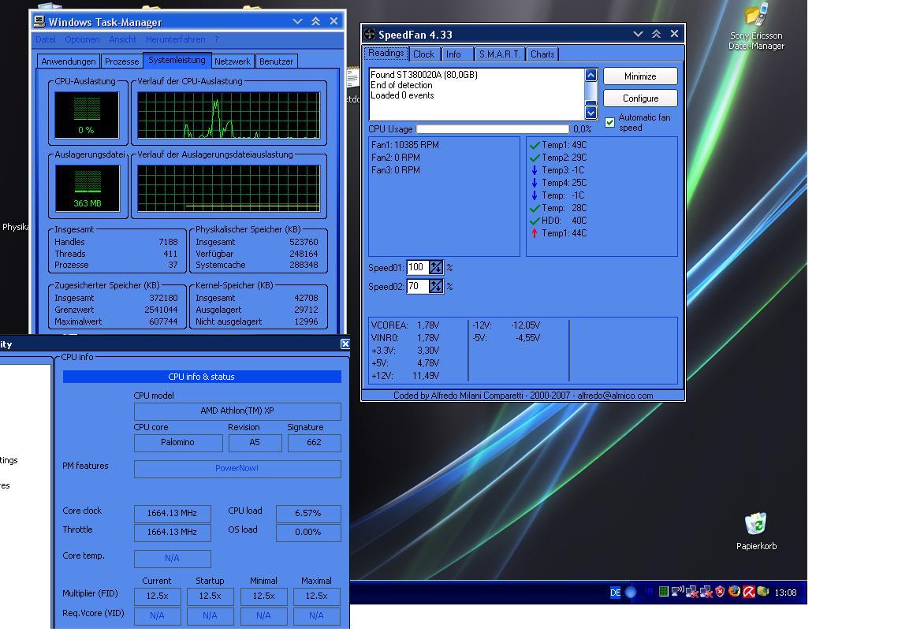Click the CPU info & status header bar
Image resolution: width=924 pixels, height=639 pixels.
pyautogui.click(x=202, y=377)
